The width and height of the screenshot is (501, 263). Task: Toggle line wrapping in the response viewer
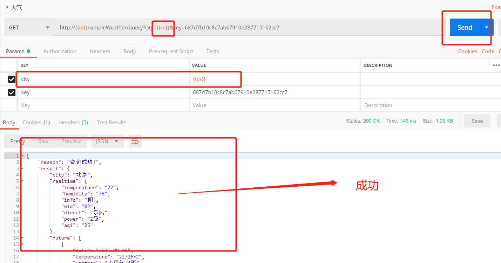(x=135, y=141)
